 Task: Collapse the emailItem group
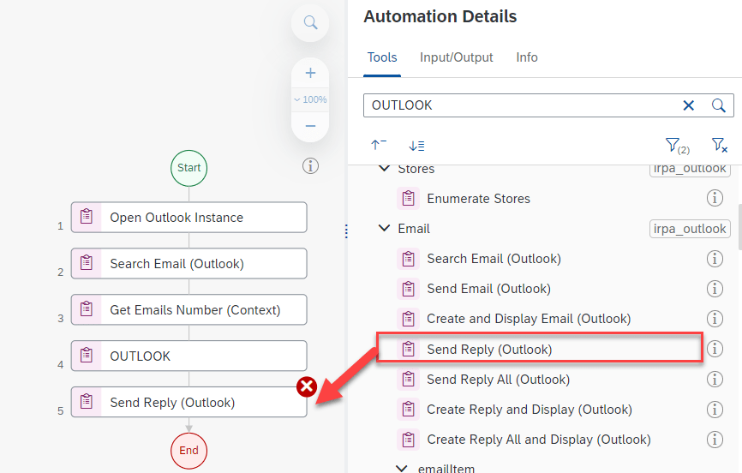402,469
